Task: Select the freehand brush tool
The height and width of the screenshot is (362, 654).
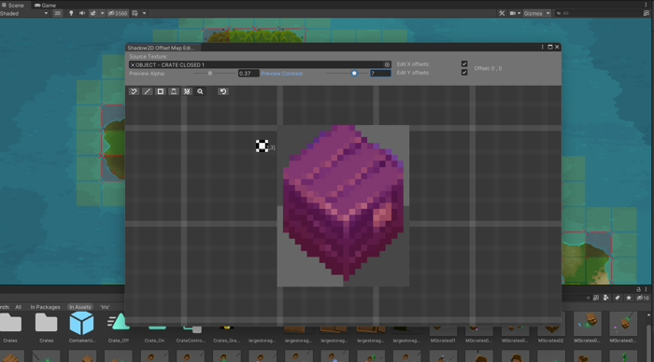Action: click(134, 91)
